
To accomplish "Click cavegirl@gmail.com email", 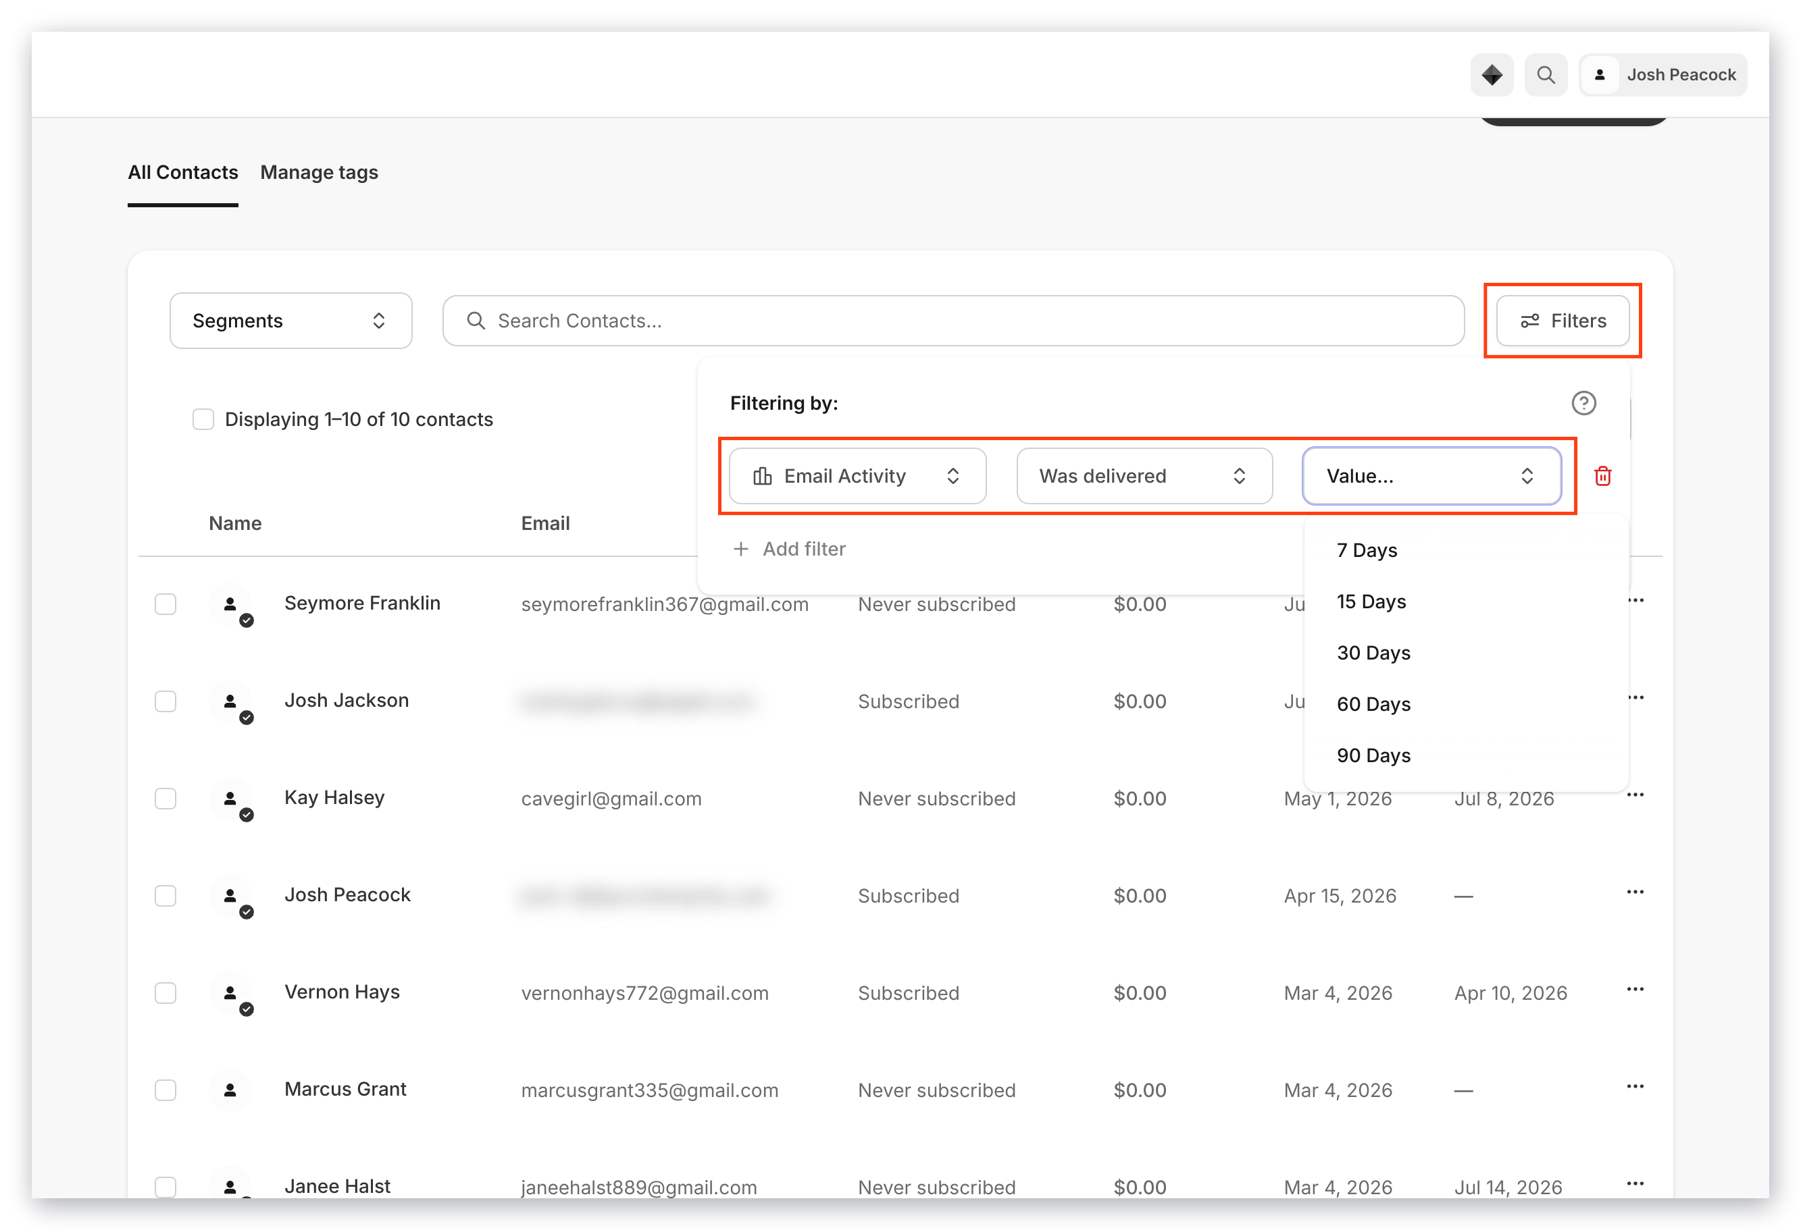I will coord(611,799).
